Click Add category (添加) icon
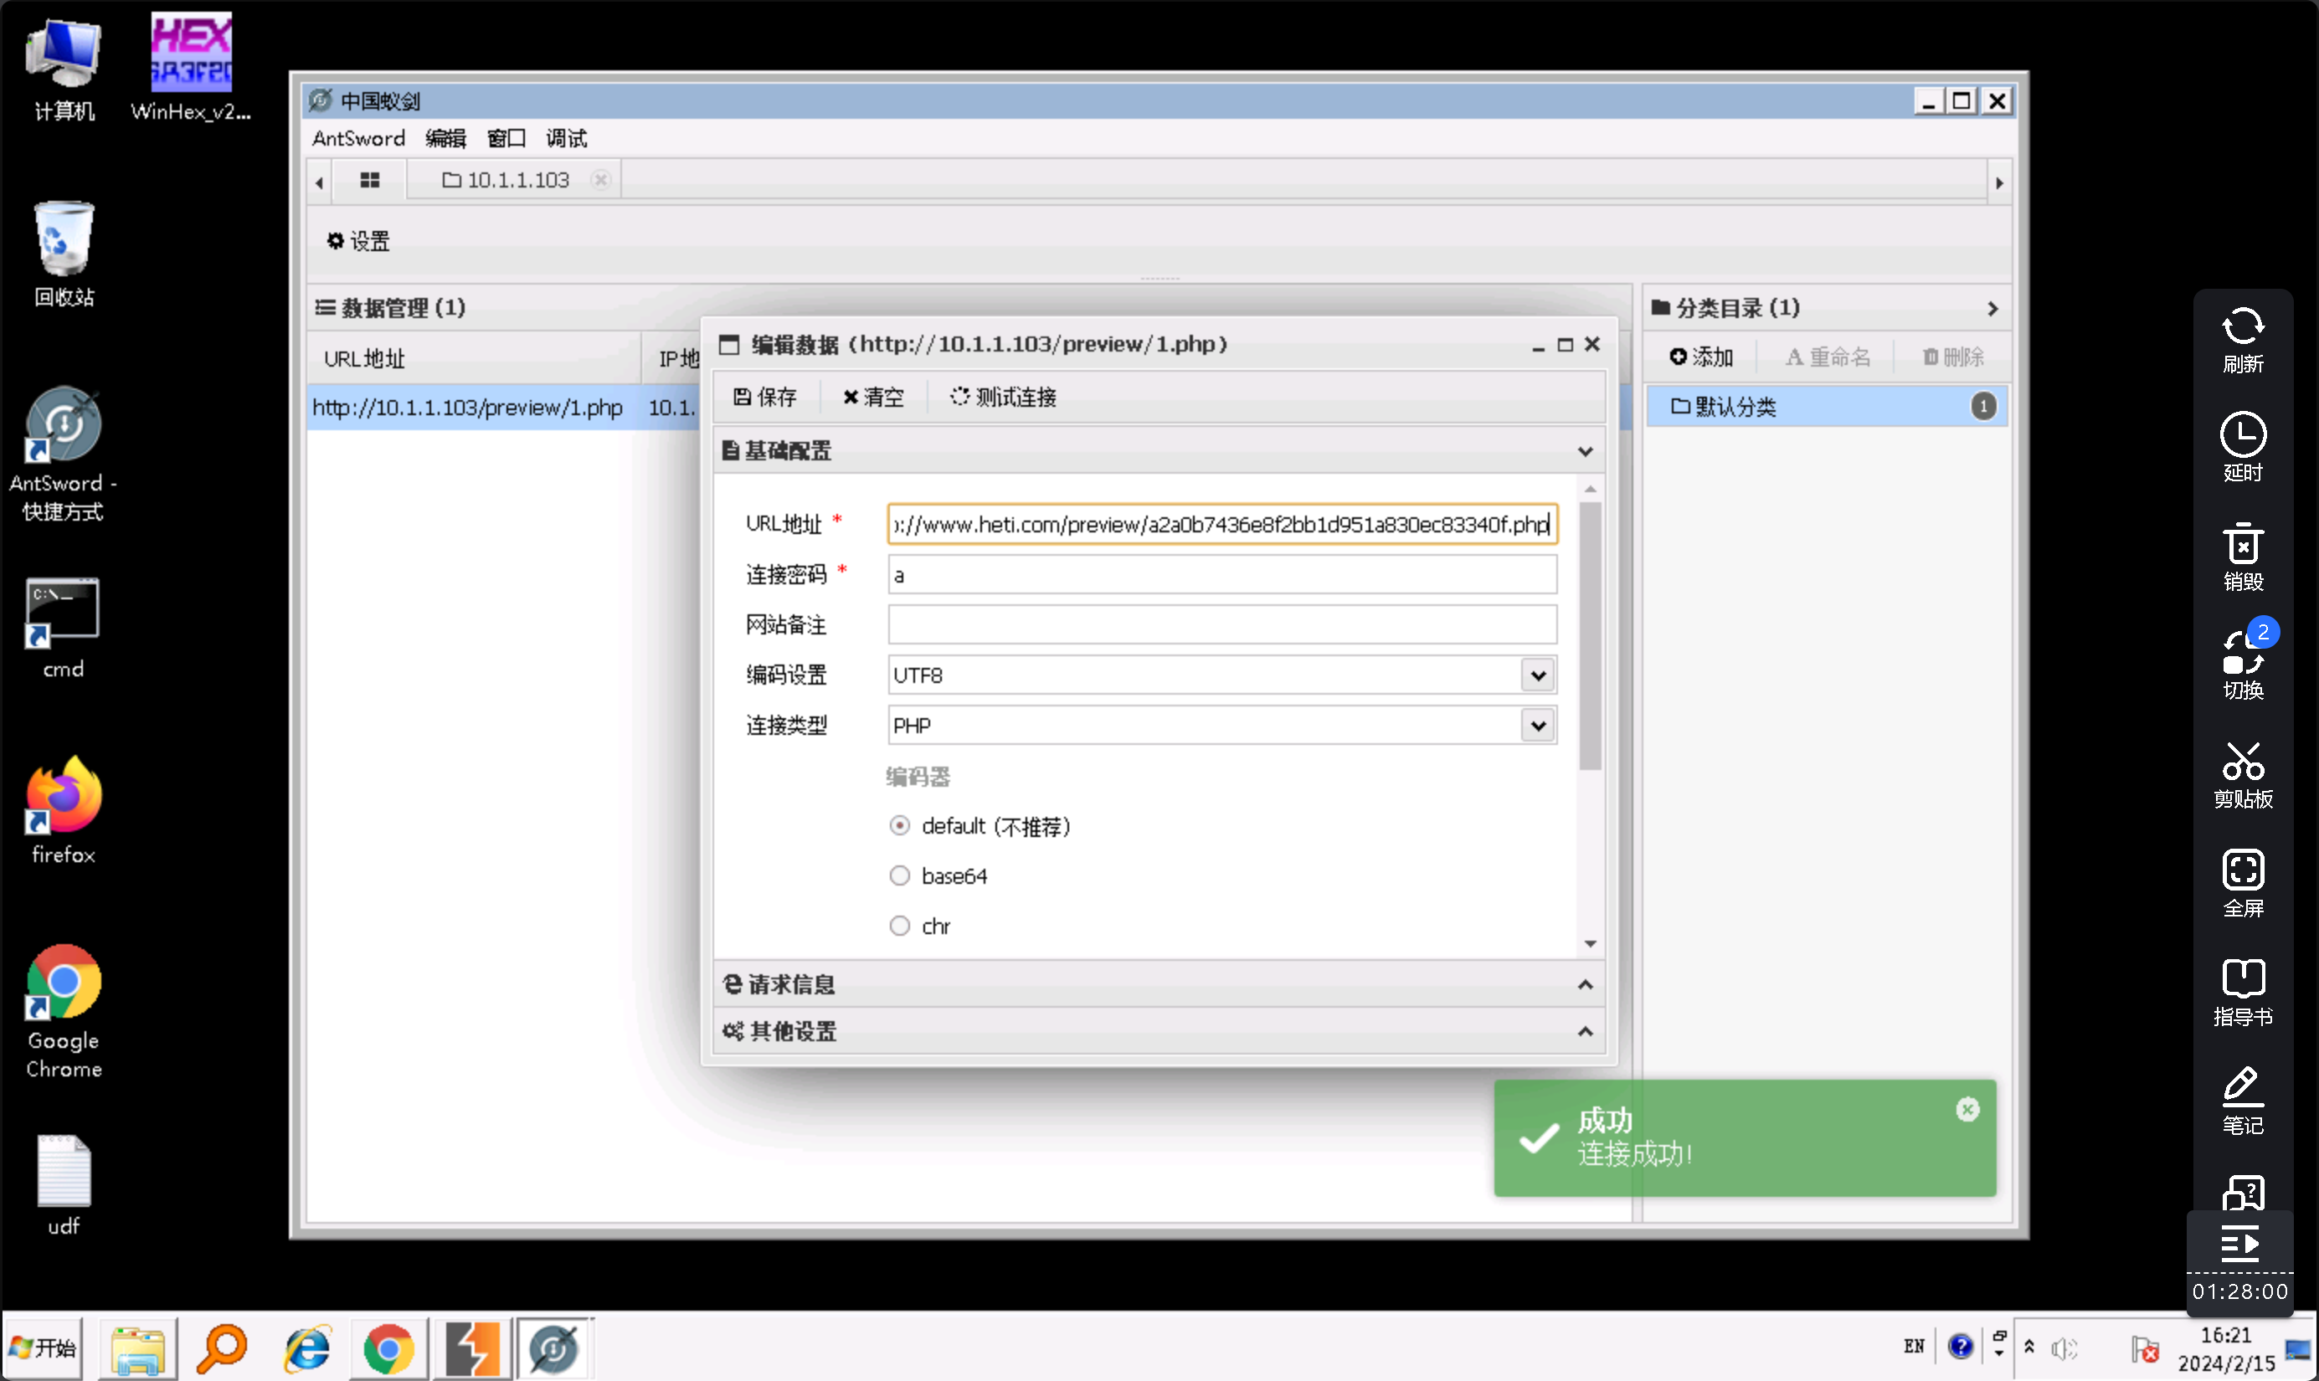This screenshot has height=1381, width=2319. [x=1678, y=357]
